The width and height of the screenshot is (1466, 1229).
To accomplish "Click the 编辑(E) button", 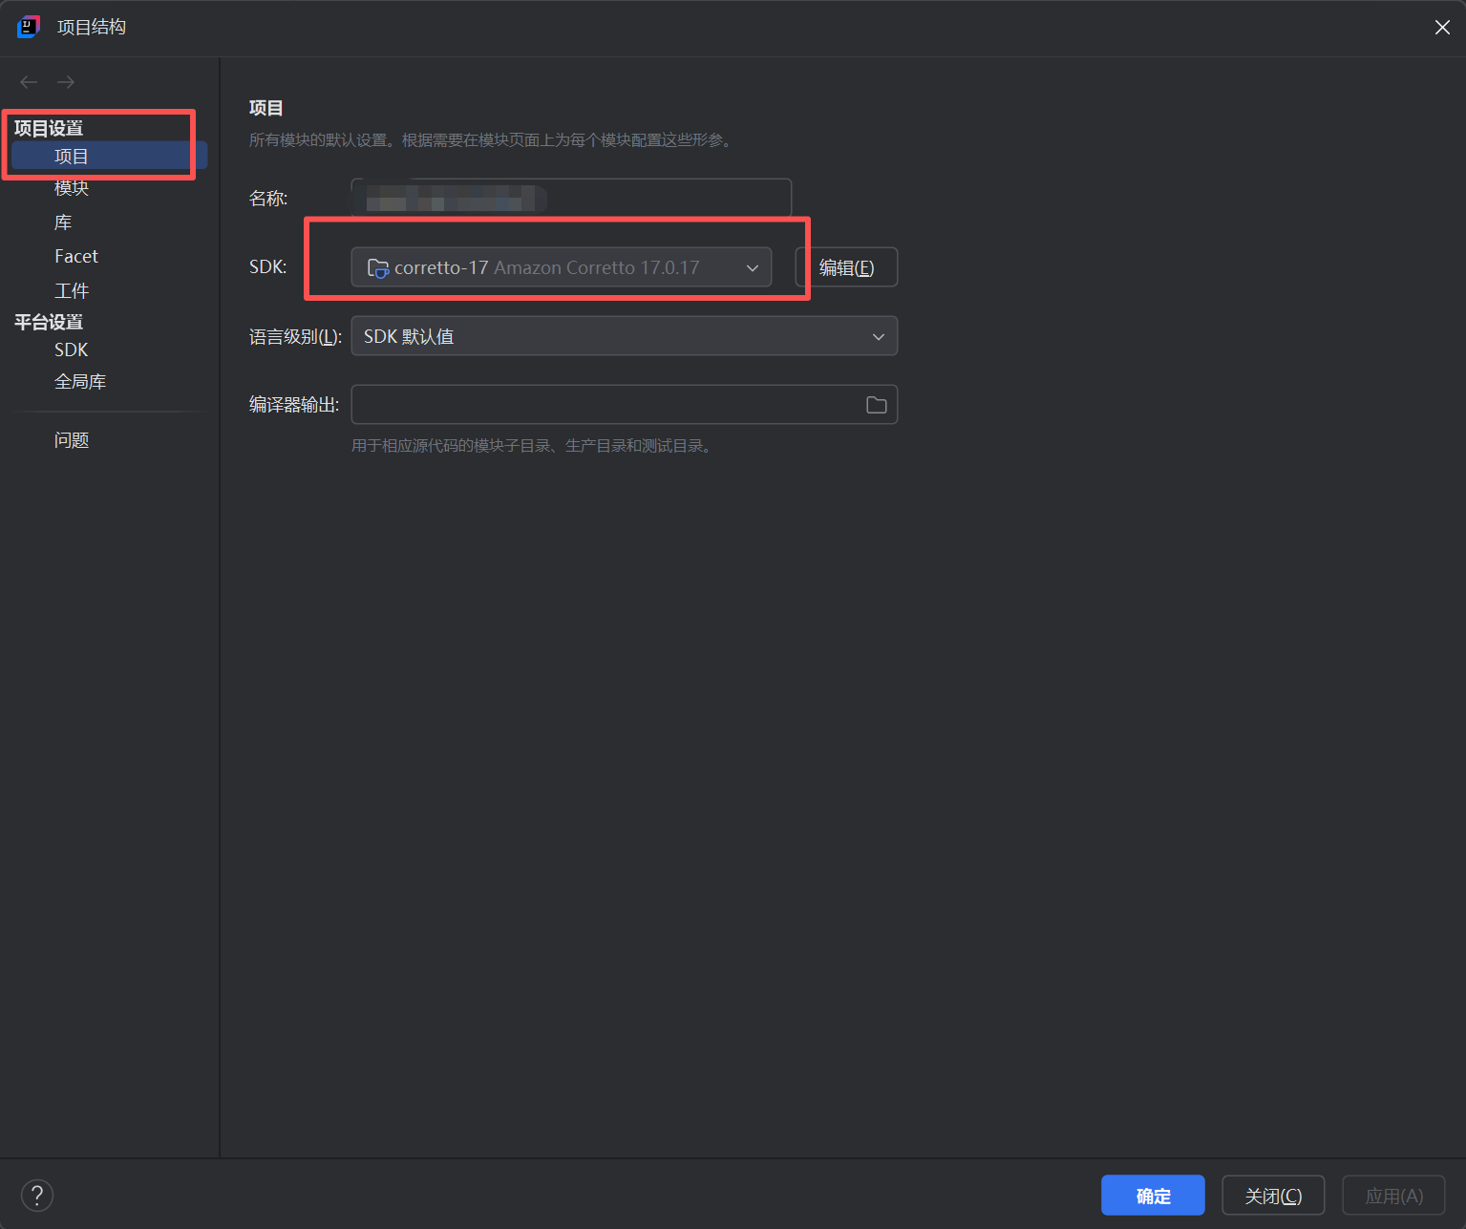I will pyautogui.click(x=846, y=267).
